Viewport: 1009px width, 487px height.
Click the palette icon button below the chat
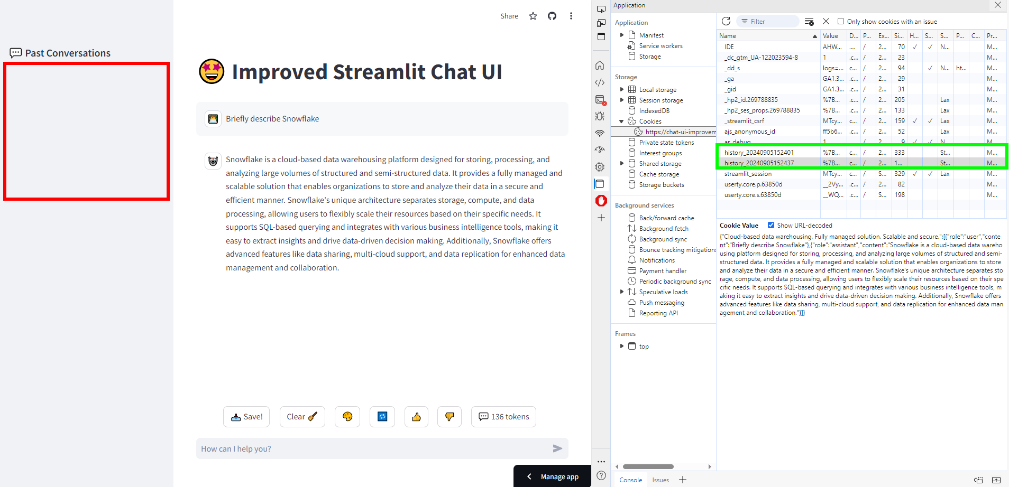click(347, 417)
